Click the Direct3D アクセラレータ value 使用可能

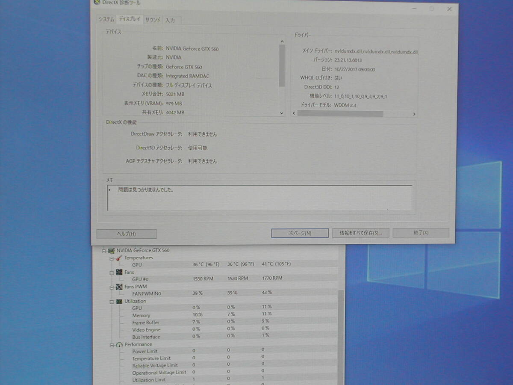(198, 148)
